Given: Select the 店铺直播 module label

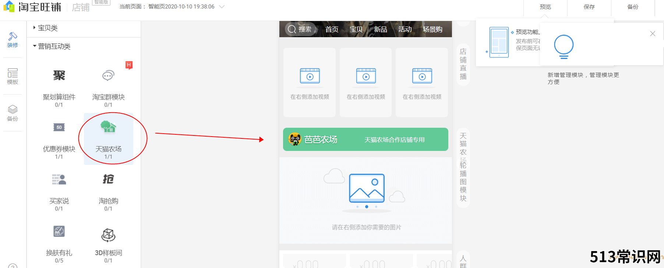Looking at the screenshot, I should pos(463,64).
